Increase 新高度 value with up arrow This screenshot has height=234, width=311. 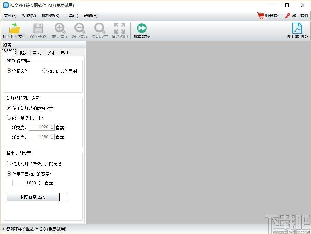pyautogui.click(x=52, y=135)
